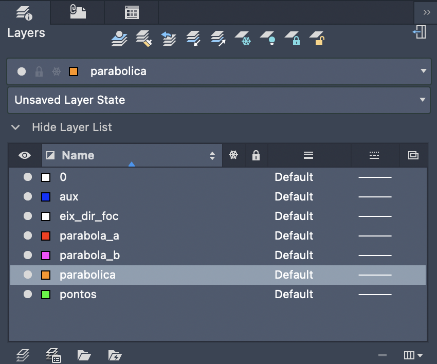Switch to the paperclip attachments tab at top
The width and height of the screenshot is (437, 364).
click(x=78, y=12)
